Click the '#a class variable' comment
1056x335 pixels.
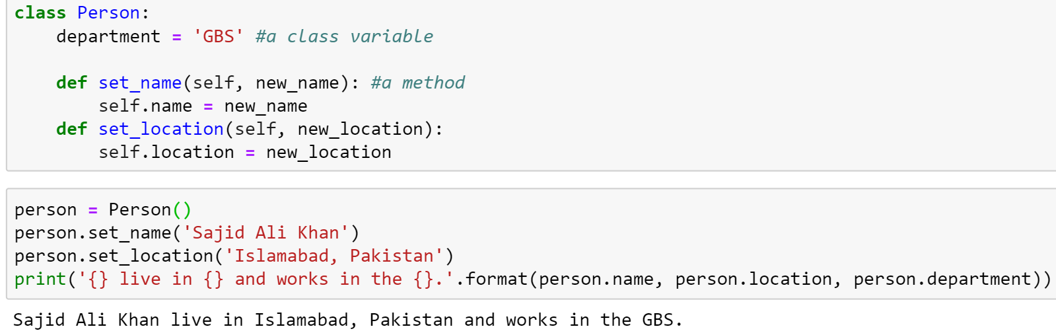345,36
